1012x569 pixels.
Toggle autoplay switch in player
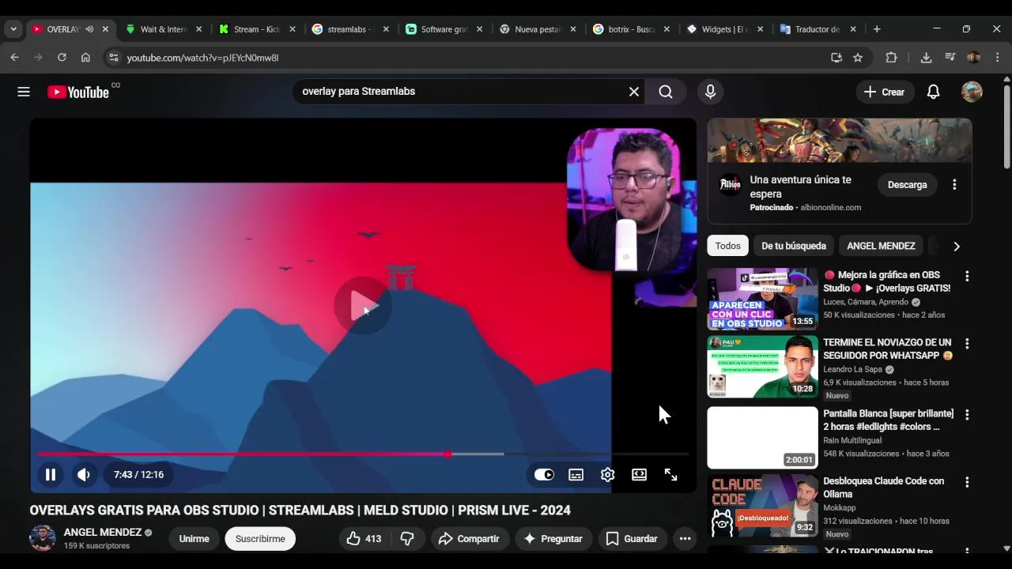point(544,474)
